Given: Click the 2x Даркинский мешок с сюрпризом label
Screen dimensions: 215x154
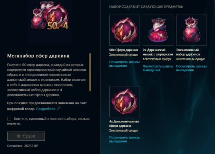Looking at the screenshot, I should (158, 52).
